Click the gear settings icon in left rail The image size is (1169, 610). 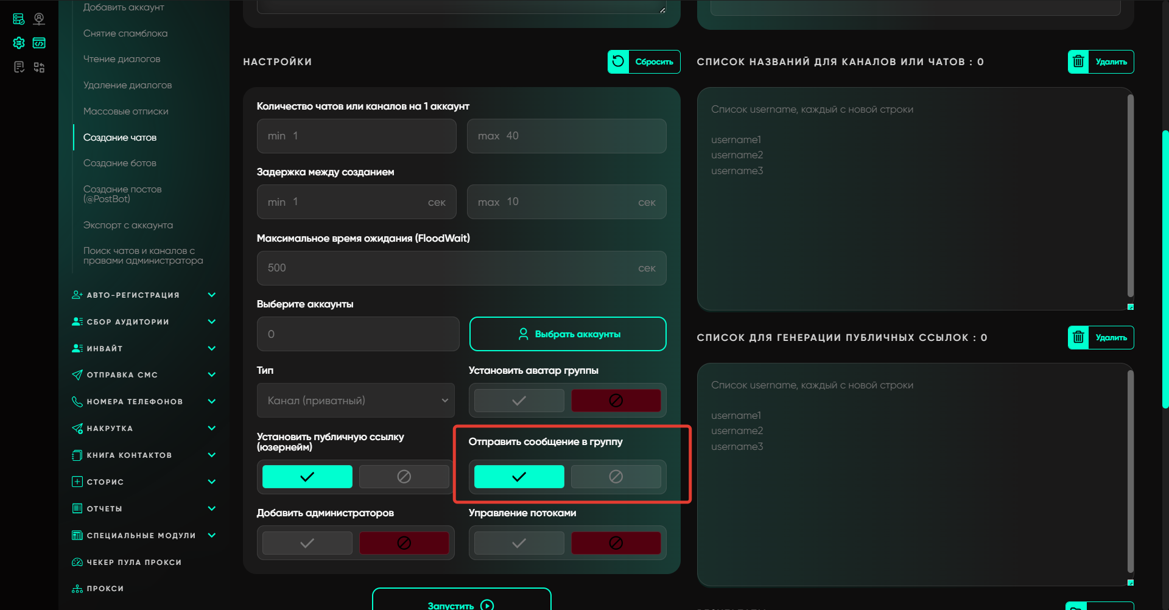point(19,43)
